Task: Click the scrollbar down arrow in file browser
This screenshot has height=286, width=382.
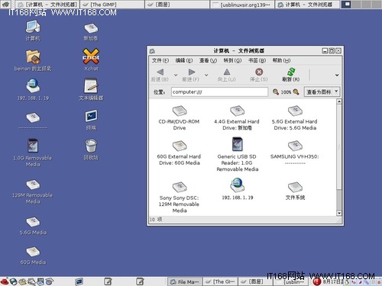Action: pyautogui.click(x=339, y=213)
